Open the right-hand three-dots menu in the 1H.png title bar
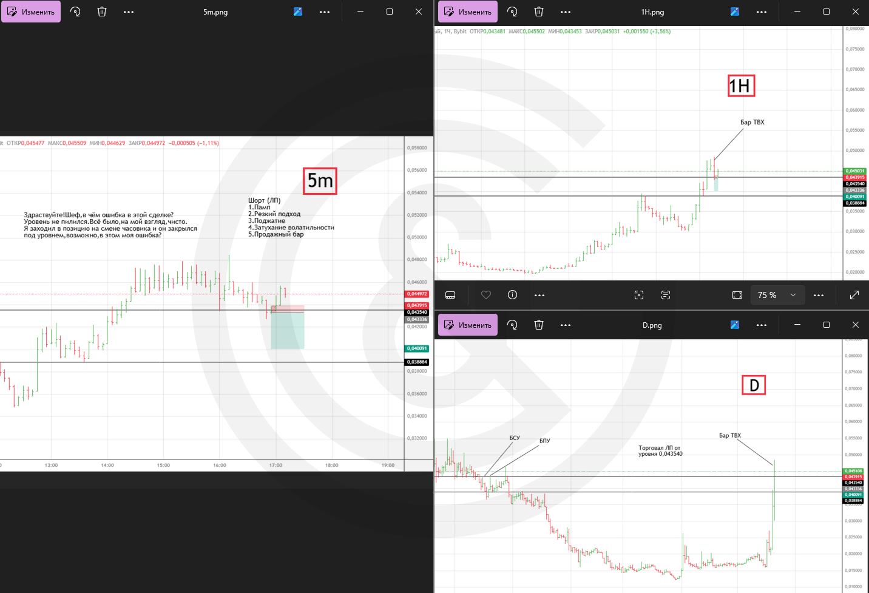The image size is (869, 593). coord(762,12)
